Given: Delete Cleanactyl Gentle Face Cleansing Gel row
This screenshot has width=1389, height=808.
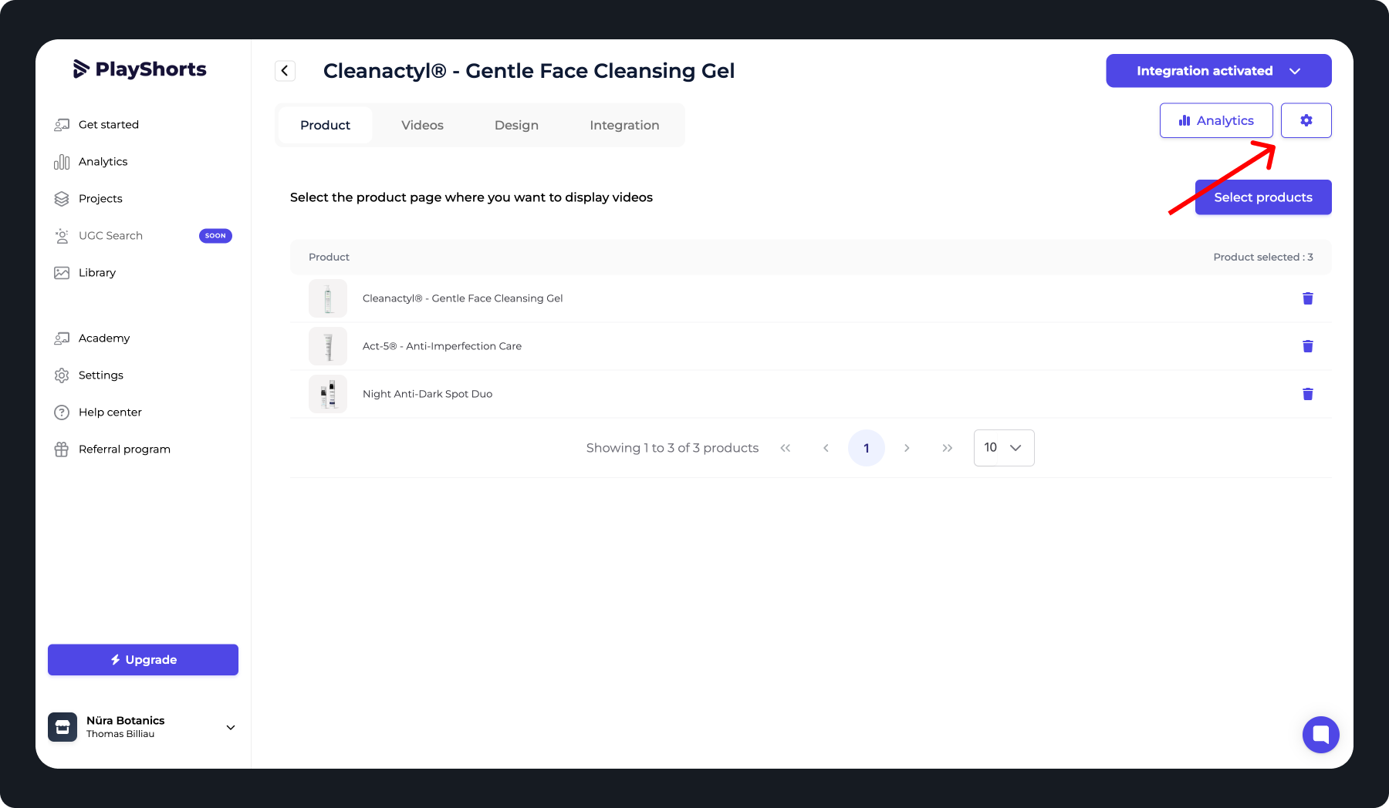Looking at the screenshot, I should [1308, 298].
